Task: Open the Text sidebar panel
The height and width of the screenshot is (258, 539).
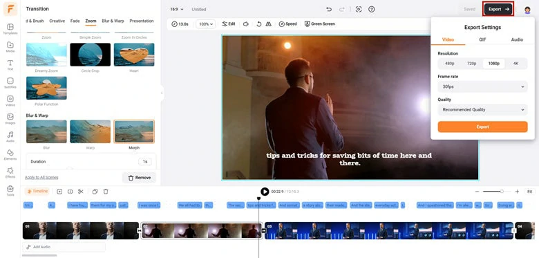Action: point(10,64)
